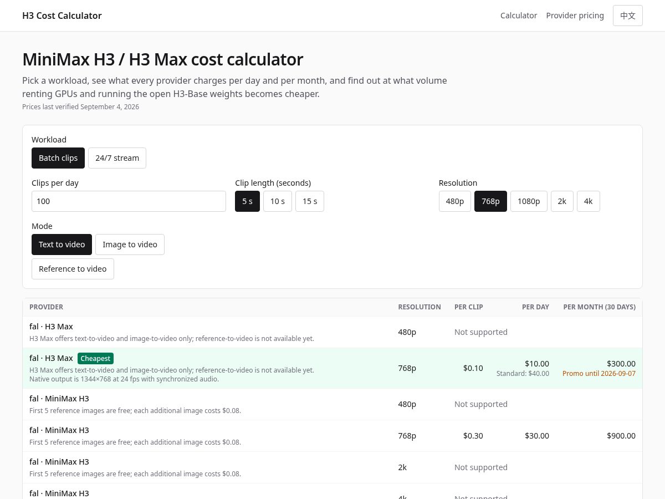Click the MiniMax H3 / H3 Max cost calculator heading

coord(162,59)
